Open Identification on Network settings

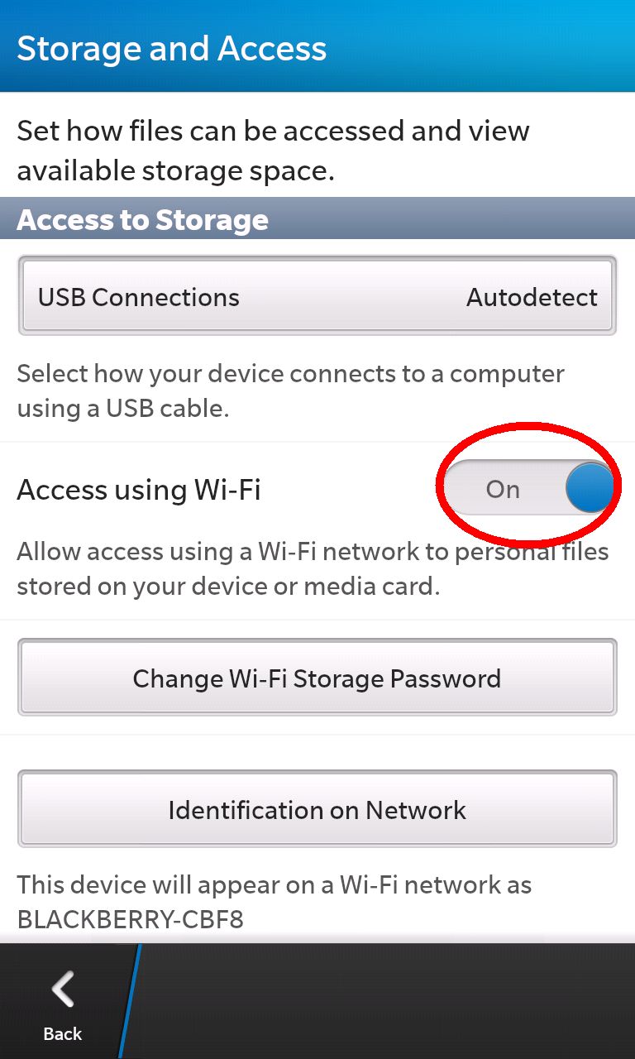pyautogui.click(x=317, y=809)
